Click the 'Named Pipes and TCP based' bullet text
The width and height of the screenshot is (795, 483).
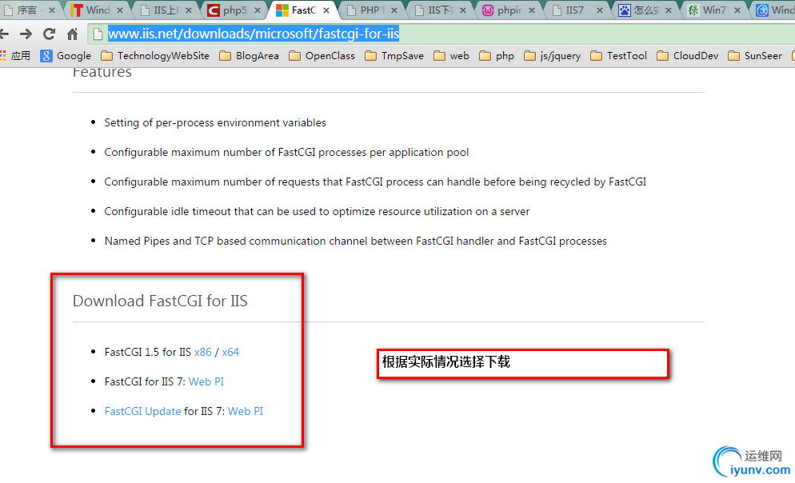[x=355, y=241]
